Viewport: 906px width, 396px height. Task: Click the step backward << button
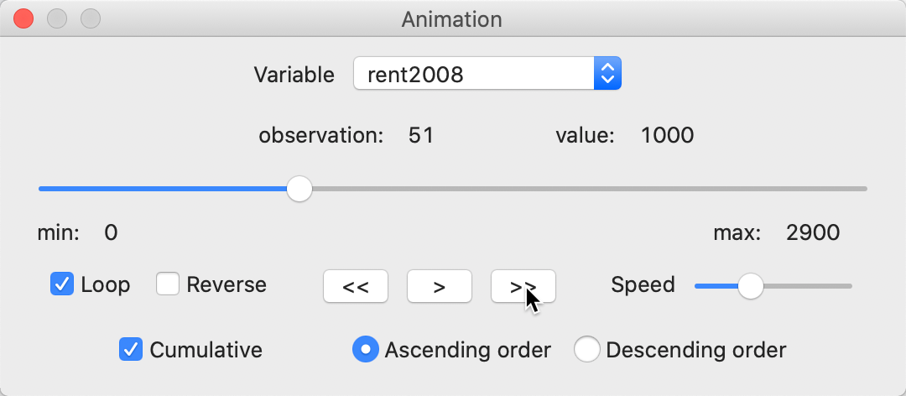(356, 286)
